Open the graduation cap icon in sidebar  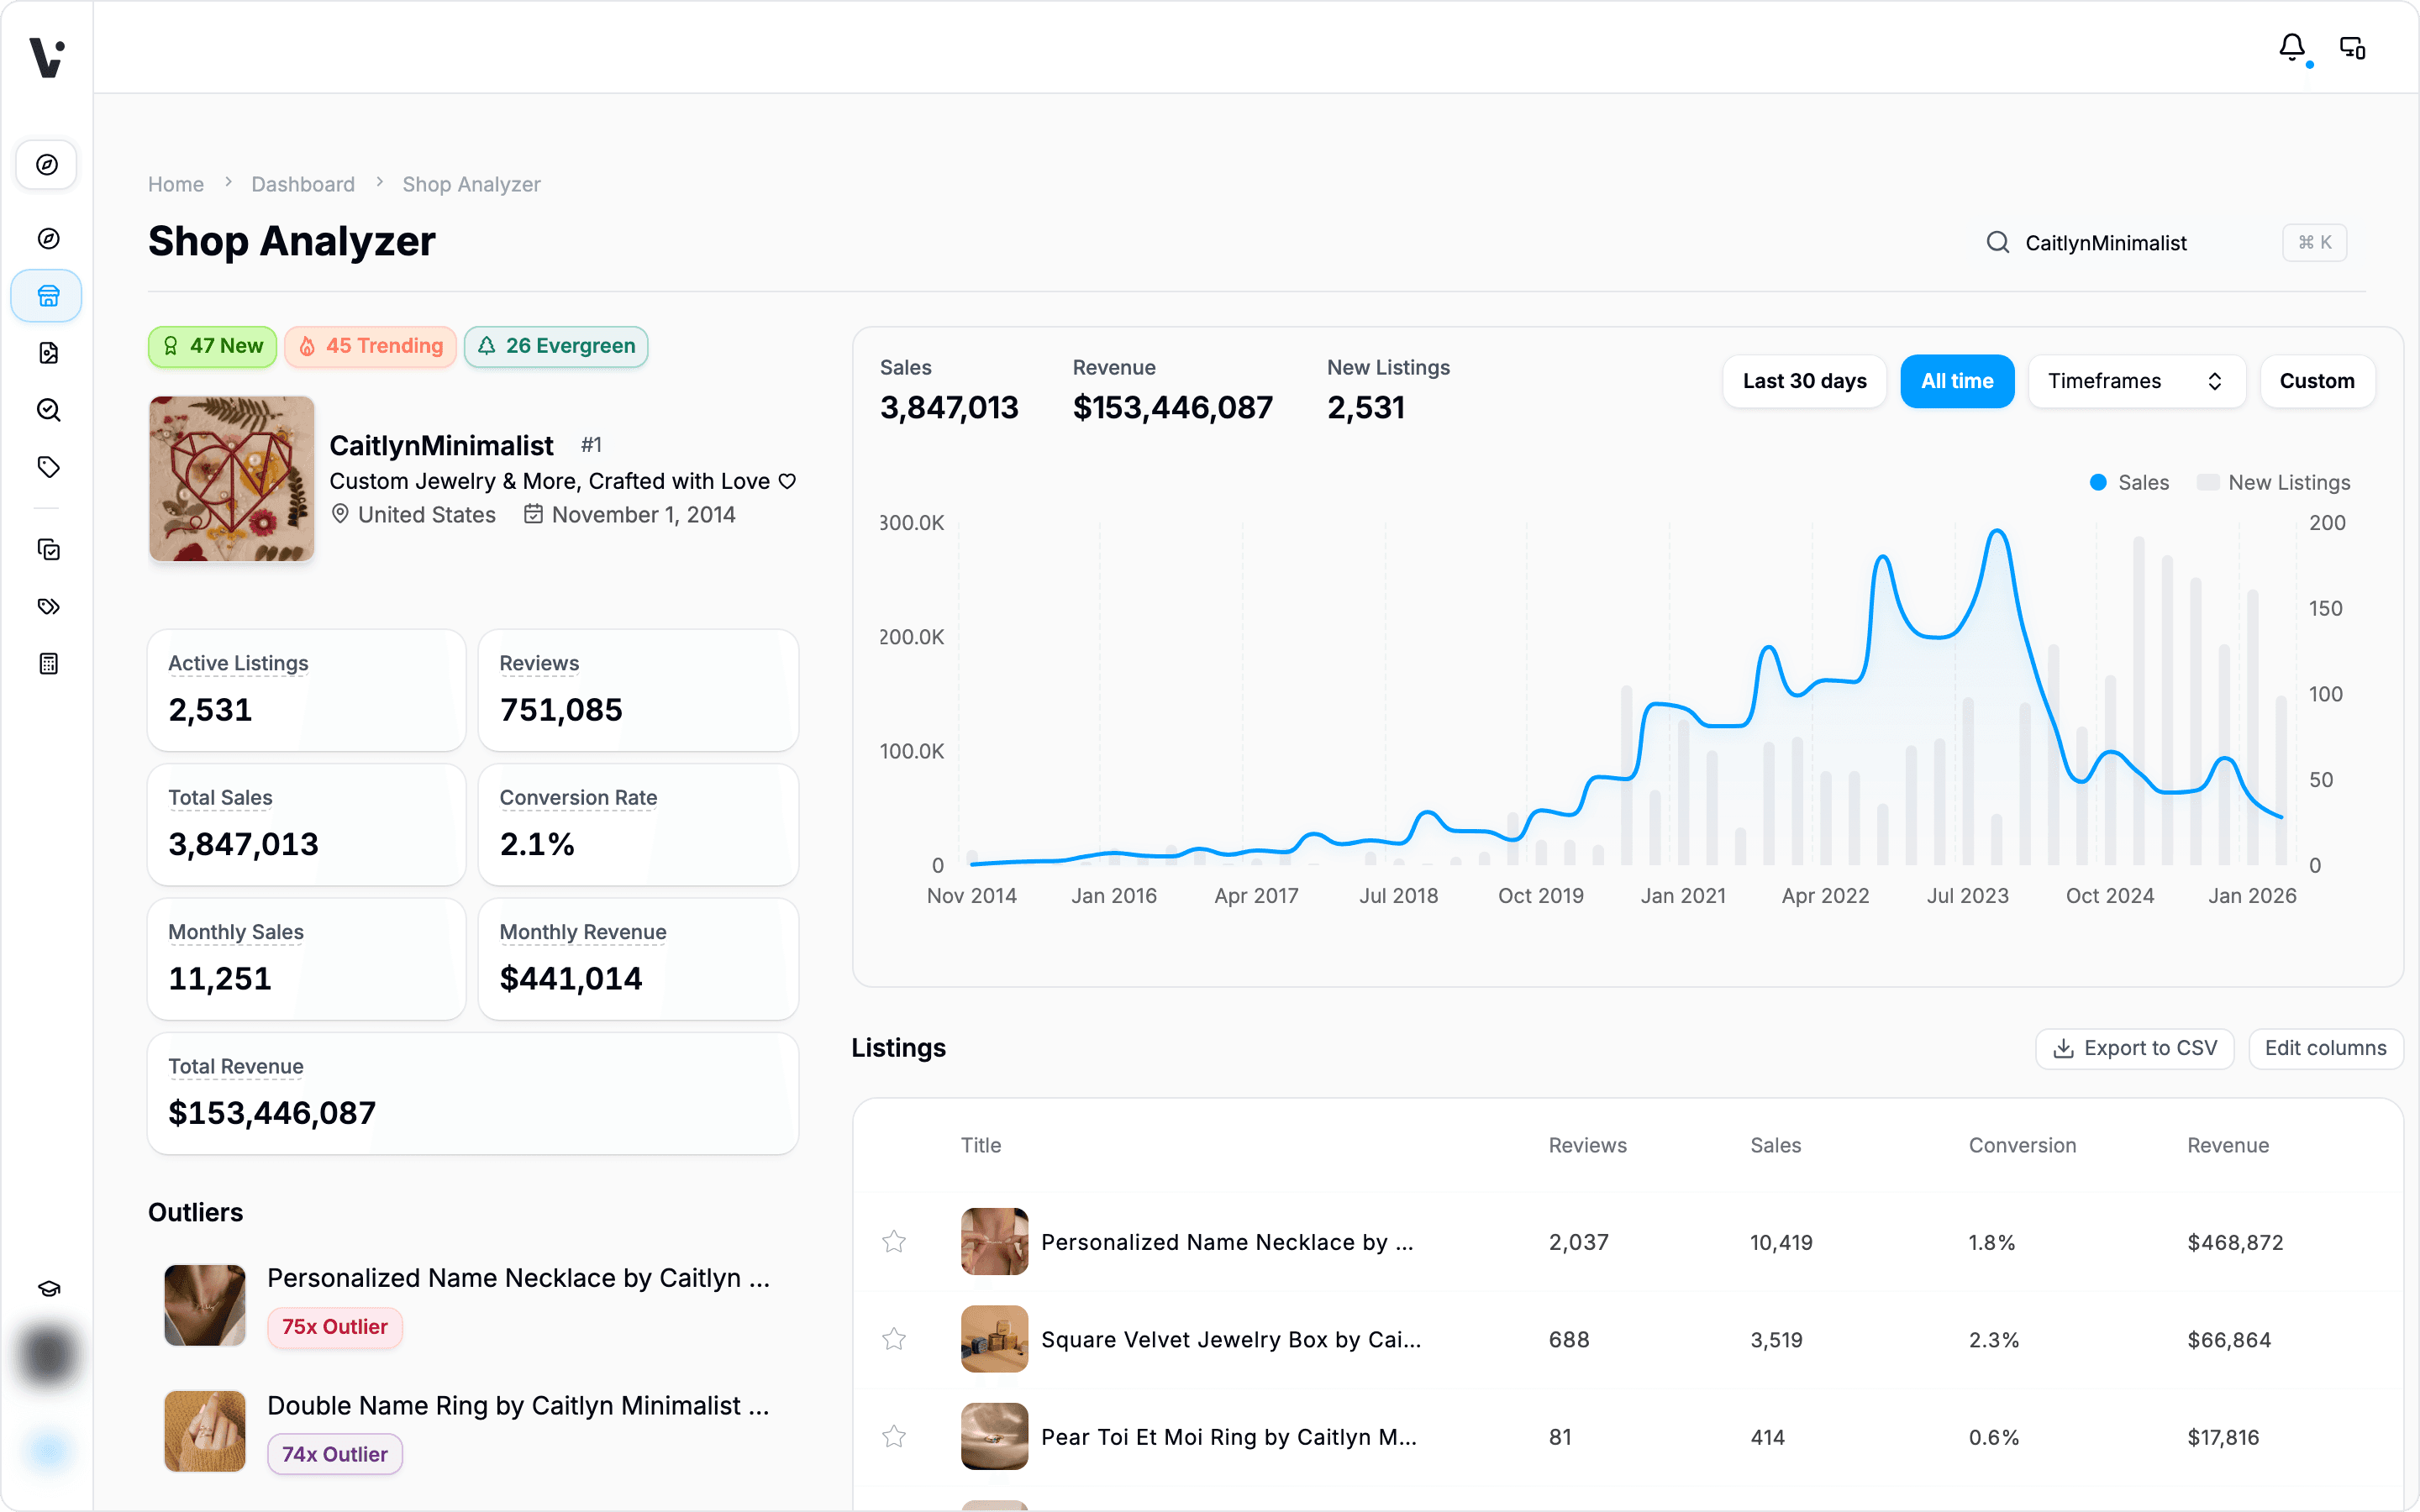pos(48,1289)
